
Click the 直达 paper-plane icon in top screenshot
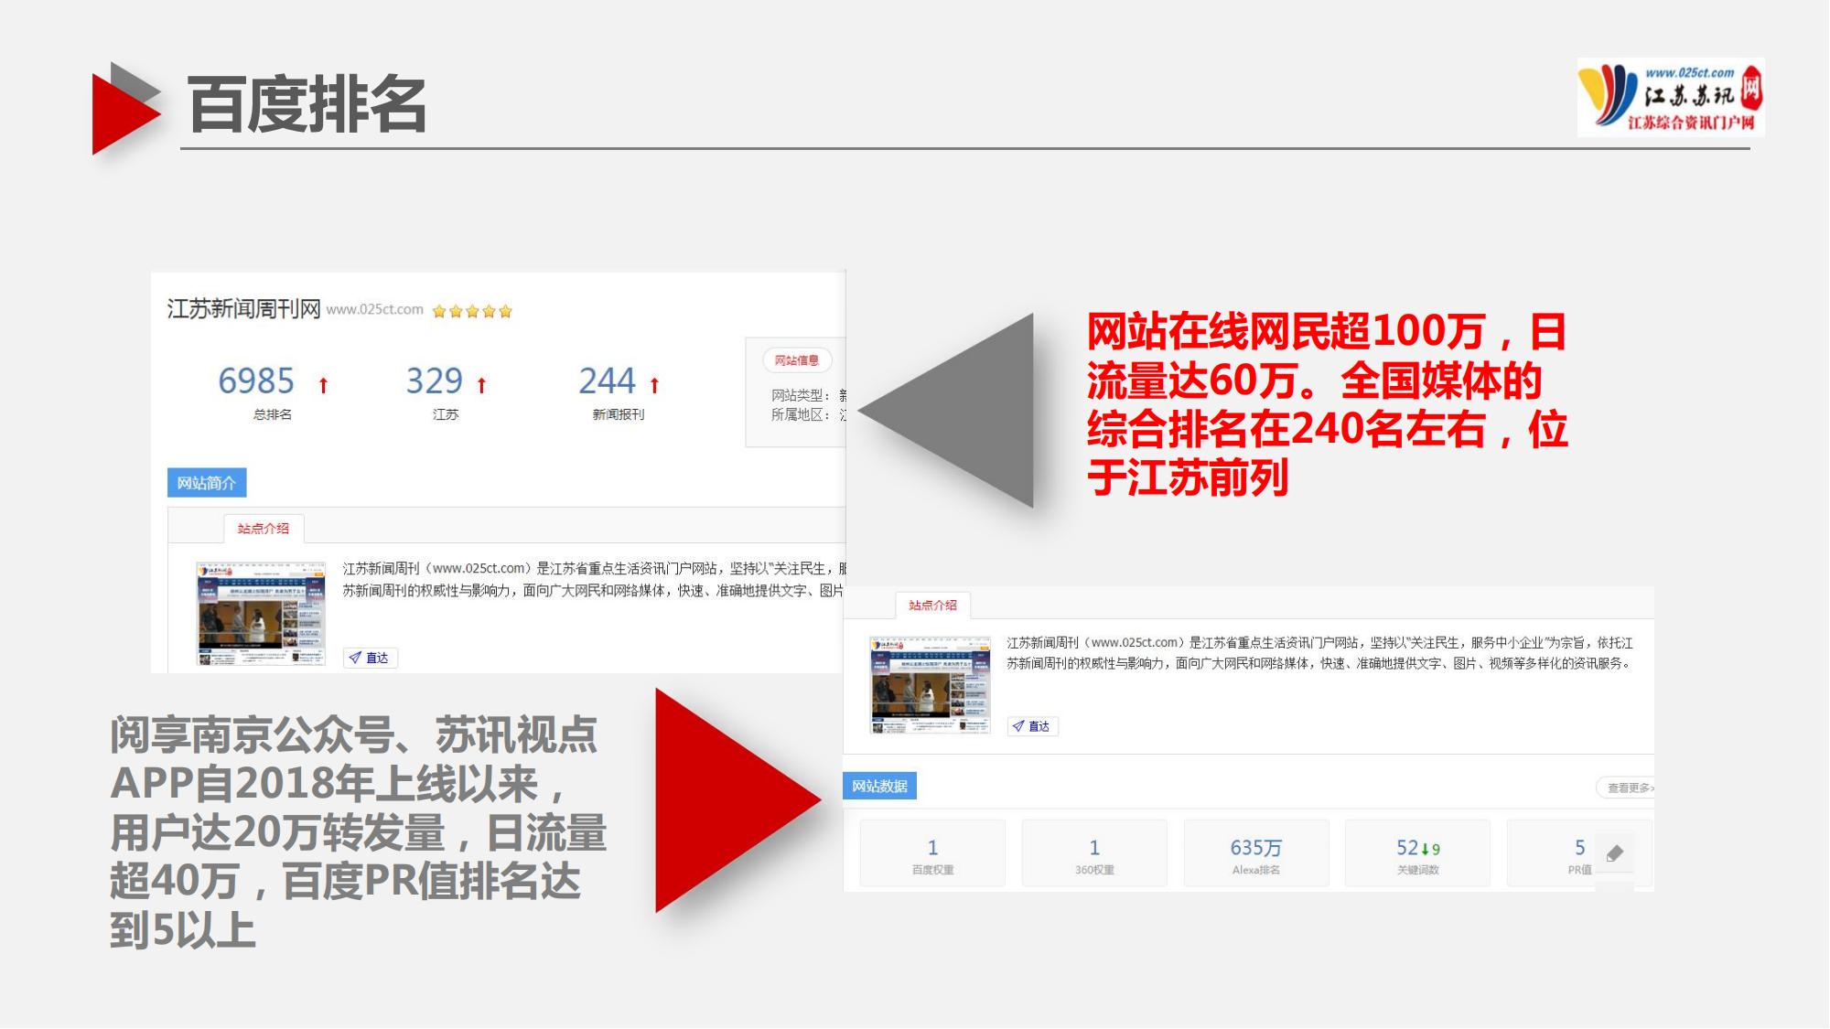click(x=355, y=658)
